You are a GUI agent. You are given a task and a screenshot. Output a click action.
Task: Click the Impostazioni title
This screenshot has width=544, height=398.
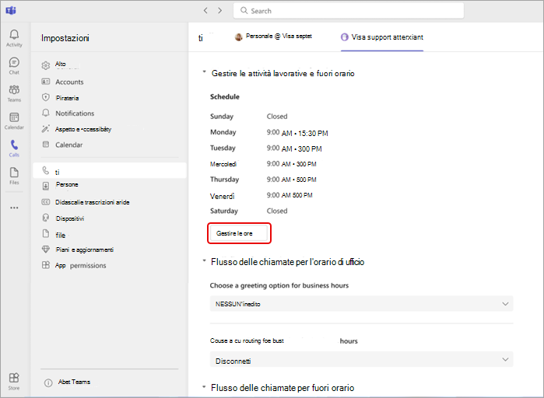click(65, 38)
